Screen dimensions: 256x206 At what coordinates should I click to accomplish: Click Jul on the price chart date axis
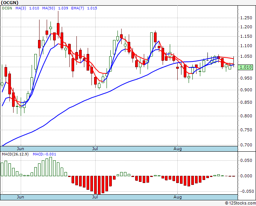pyautogui.click(x=95, y=149)
